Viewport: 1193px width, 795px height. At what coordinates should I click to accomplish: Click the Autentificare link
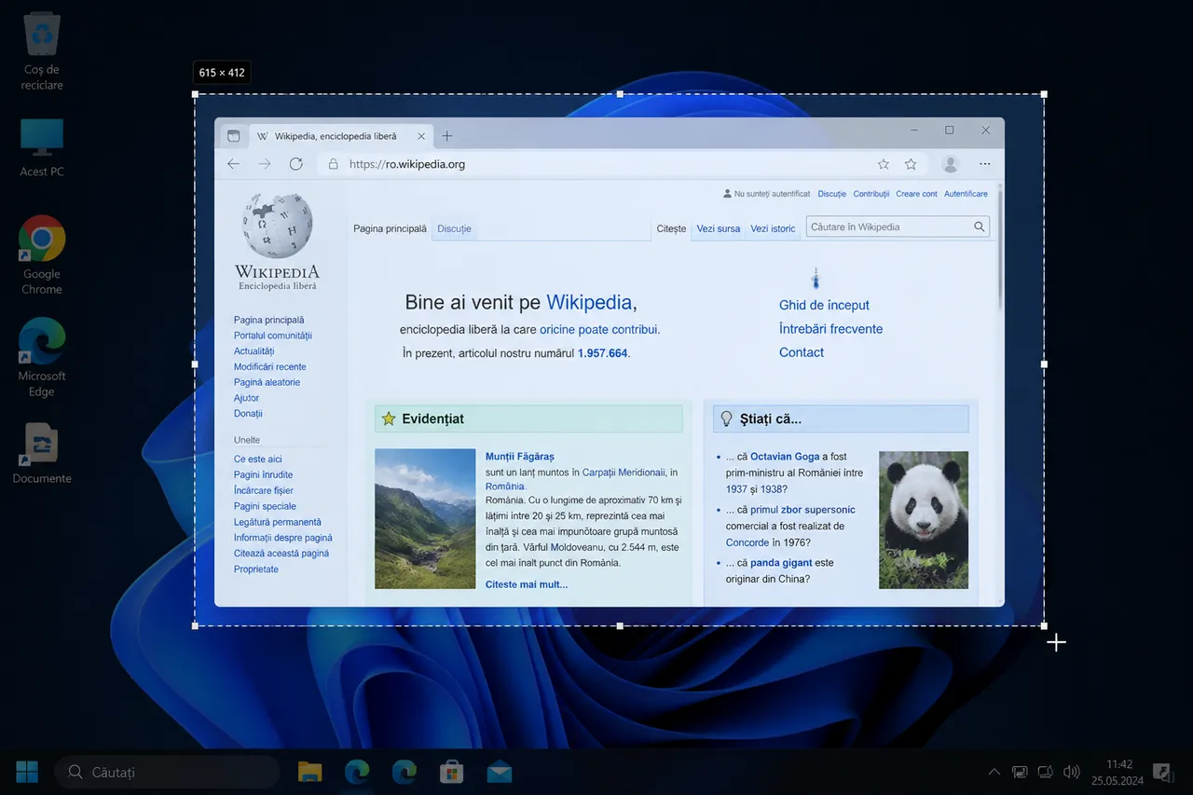click(966, 194)
